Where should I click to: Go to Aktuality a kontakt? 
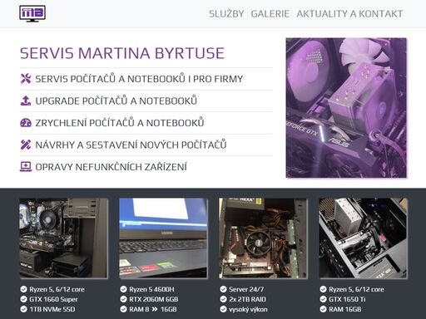tap(349, 14)
